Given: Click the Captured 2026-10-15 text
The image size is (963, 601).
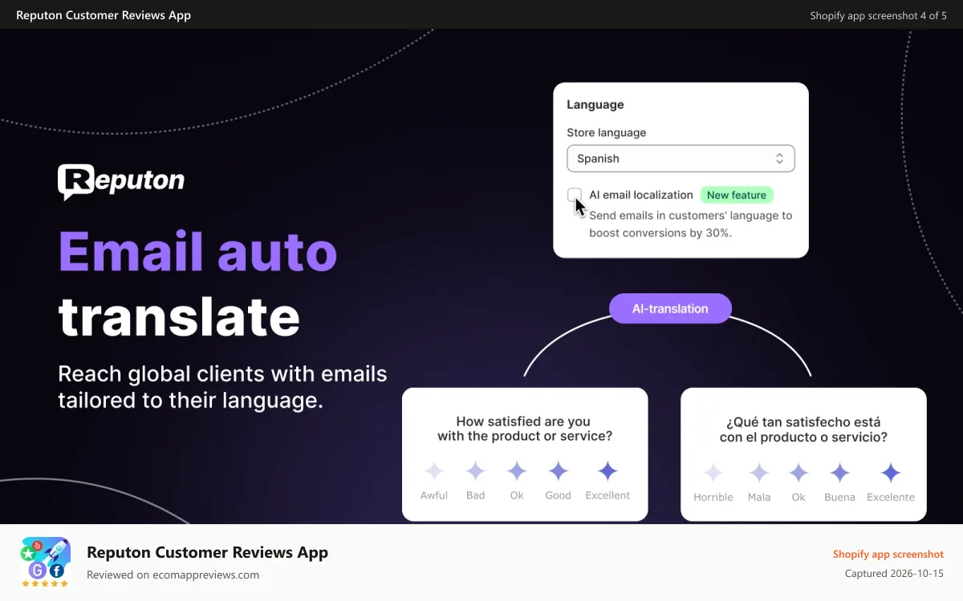Looking at the screenshot, I should [x=894, y=574].
